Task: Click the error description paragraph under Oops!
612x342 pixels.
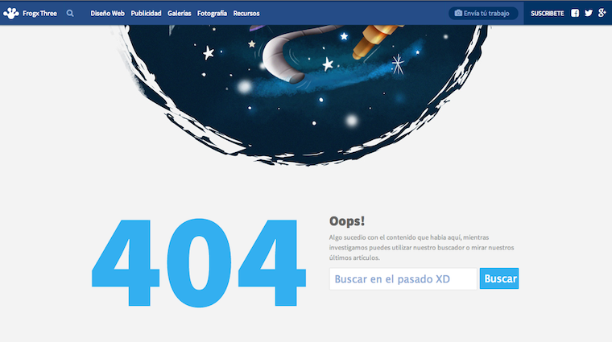Action: pos(421,248)
